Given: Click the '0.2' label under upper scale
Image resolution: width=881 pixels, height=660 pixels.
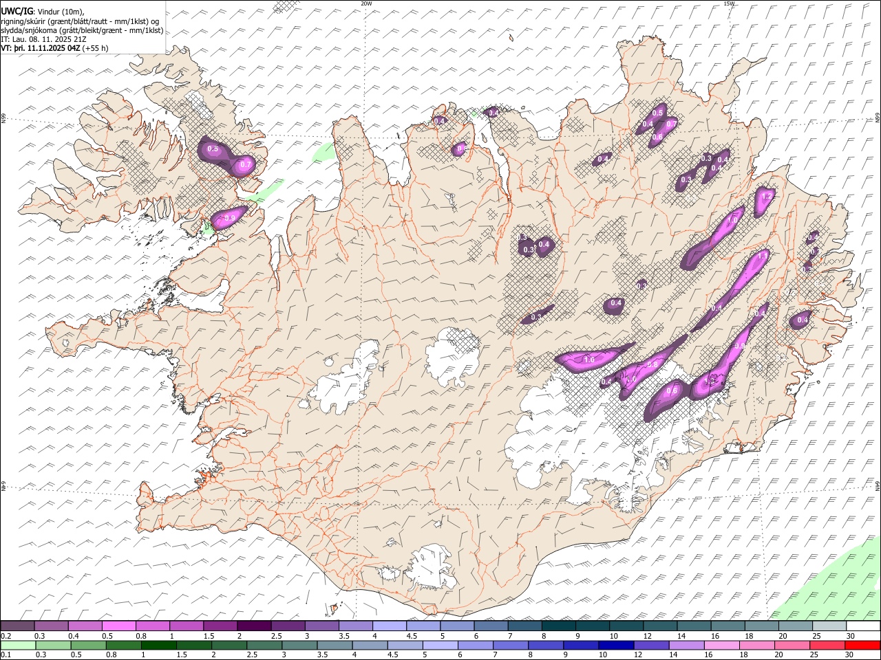Looking at the screenshot, I should (6, 636).
